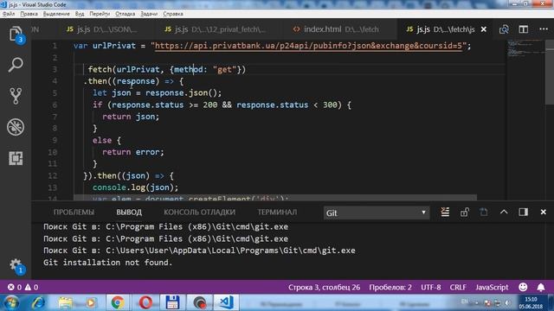Move the panel to the right side
Image resolution: width=554 pixels, height=311 pixels.
pyautogui.click(x=523, y=212)
